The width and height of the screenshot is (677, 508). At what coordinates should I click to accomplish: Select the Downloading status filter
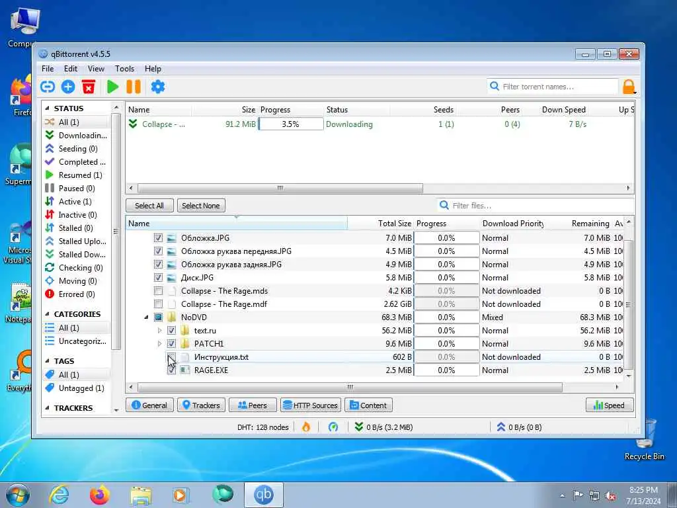coord(76,135)
